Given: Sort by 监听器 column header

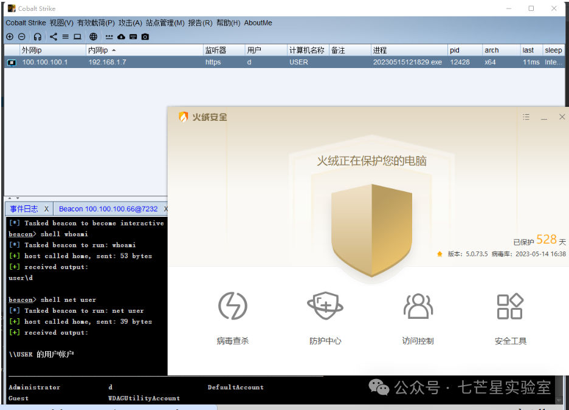Looking at the screenshot, I should click(224, 50).
